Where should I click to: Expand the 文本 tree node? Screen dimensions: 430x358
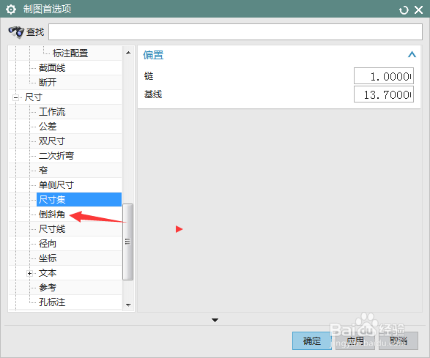pyautogui.click(x=29, y=273)
